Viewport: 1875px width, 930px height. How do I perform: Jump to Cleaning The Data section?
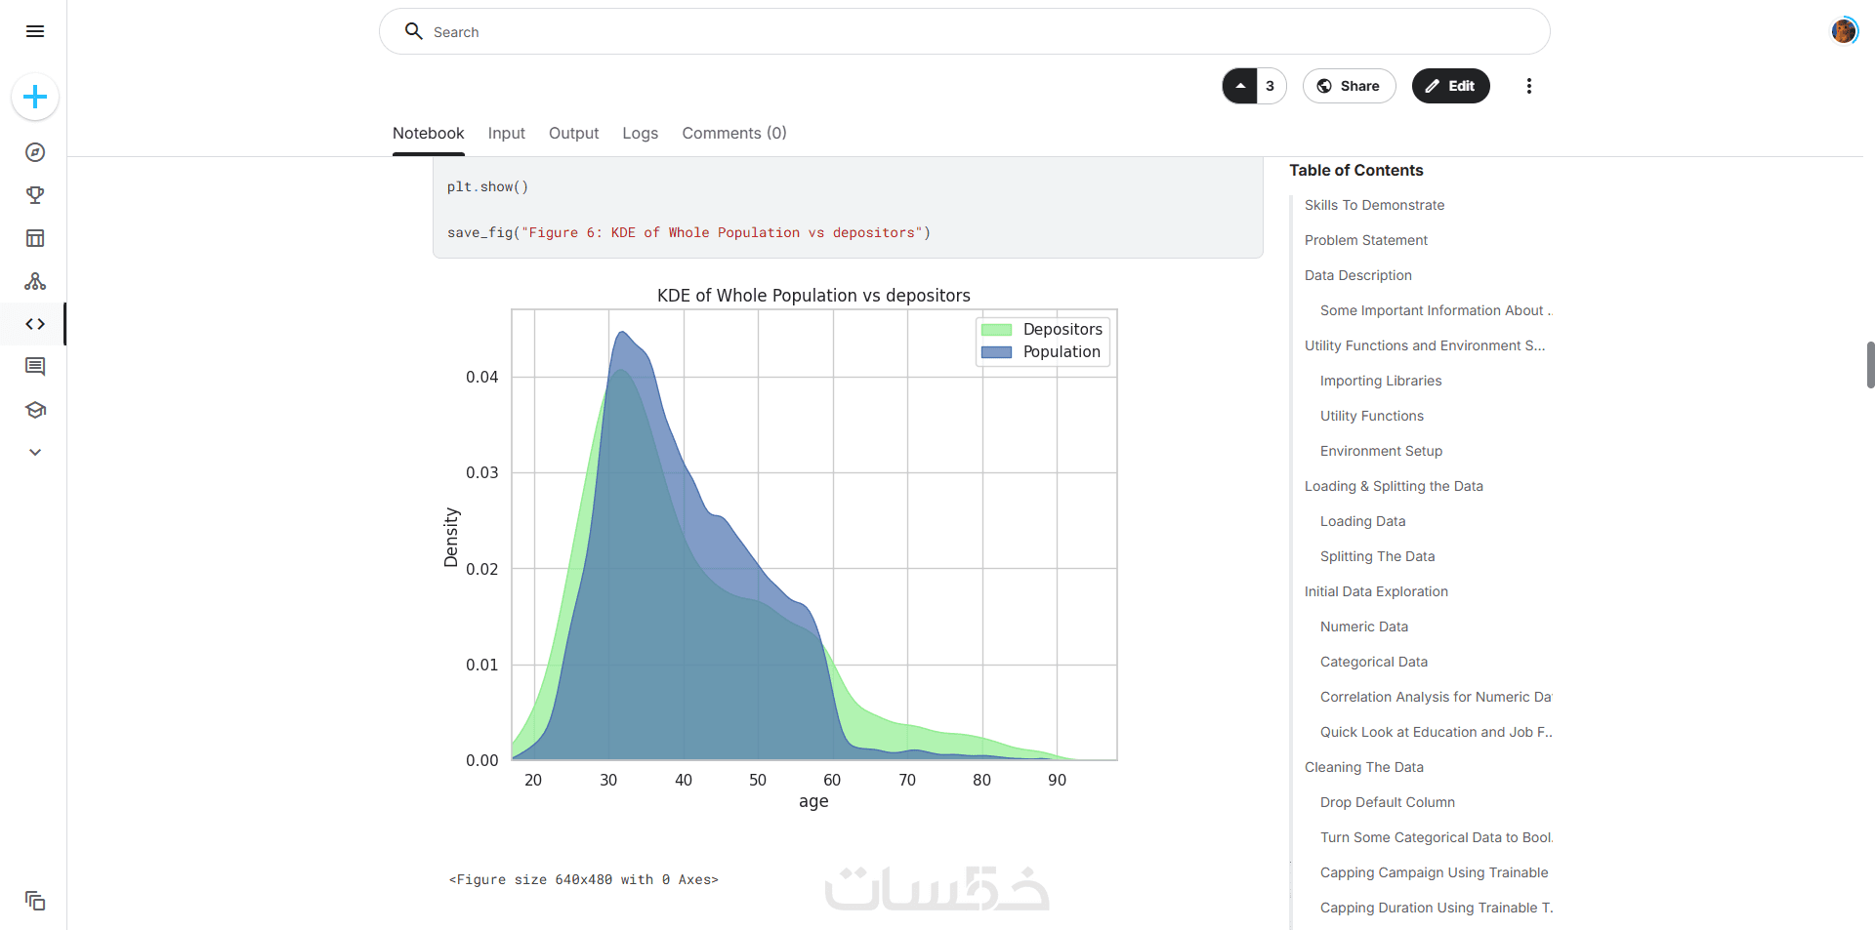1363,767
